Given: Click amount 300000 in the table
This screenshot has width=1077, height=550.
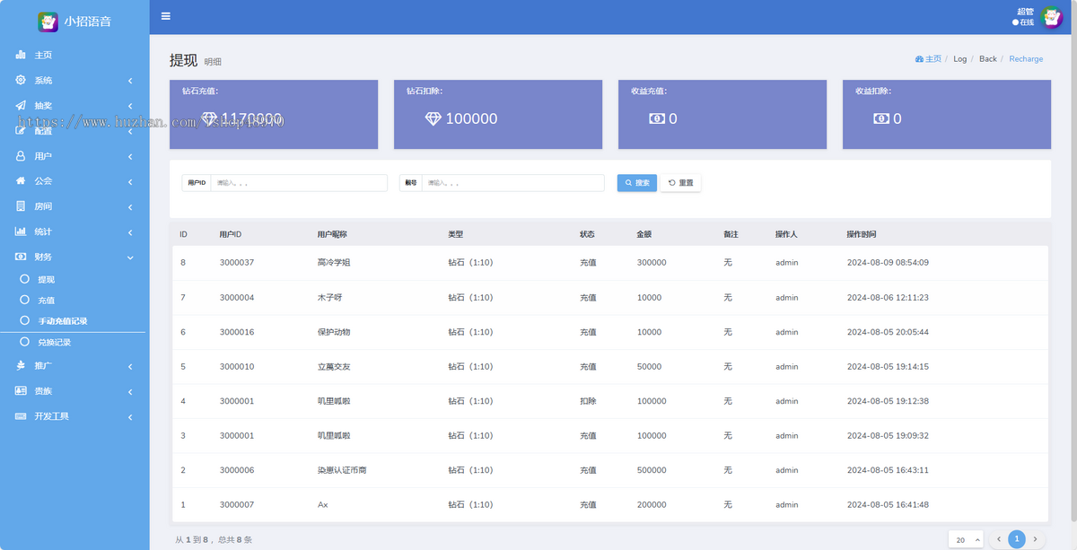Looking at the screenshot, I should pyautogui.click(x=652, y=263).
